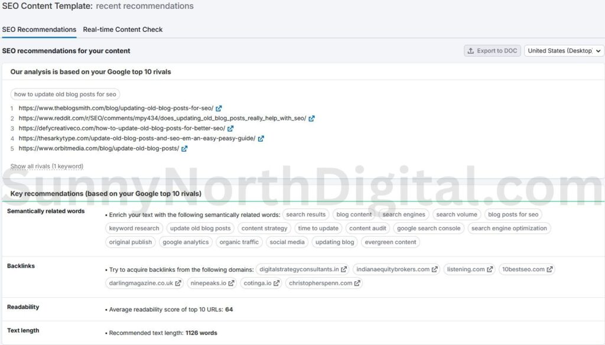Open thesarkytype.com with its external link icon
The width and height of the screenshot is (605, 345).
[261, 138]
